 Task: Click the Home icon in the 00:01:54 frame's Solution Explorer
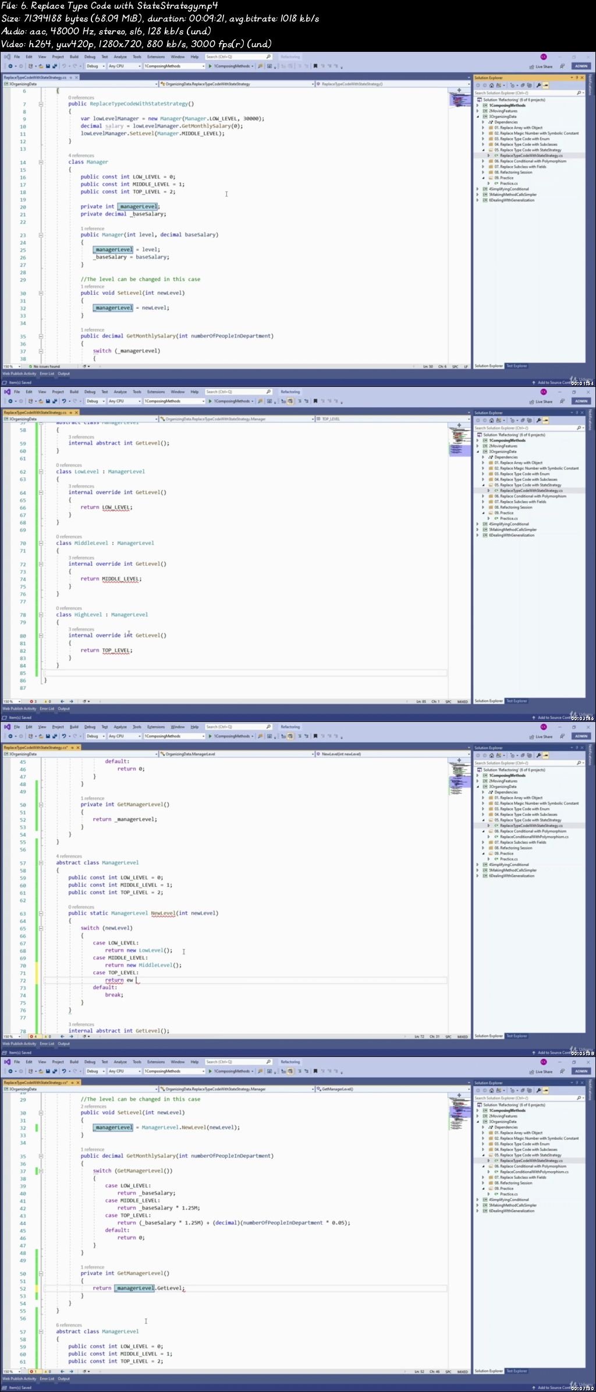coord(492,86)
